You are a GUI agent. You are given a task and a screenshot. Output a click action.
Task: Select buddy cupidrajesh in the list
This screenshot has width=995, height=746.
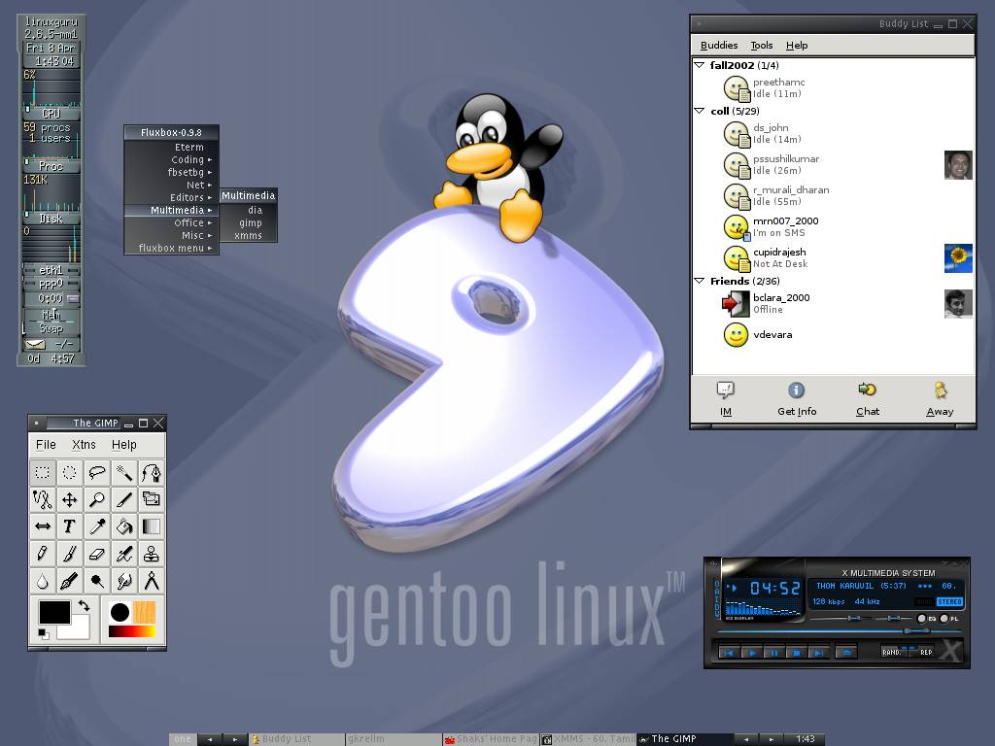tap(833, 258)
